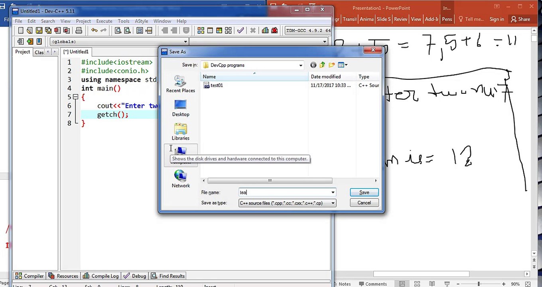Click the PowerPoint Ribbon Display Options icon
This screenshot has width=542, height=287.
pyautogui.click(x=497, y=6)
